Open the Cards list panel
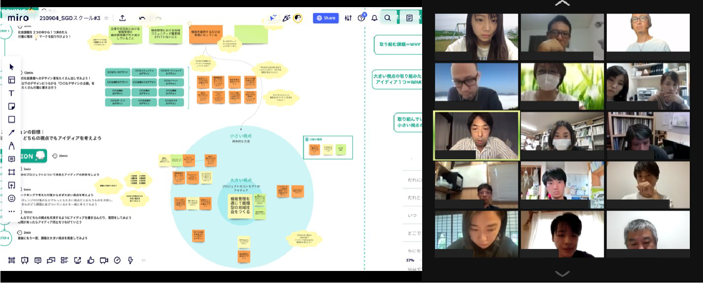Screen dimensions: 703x283 pos(64,260)
